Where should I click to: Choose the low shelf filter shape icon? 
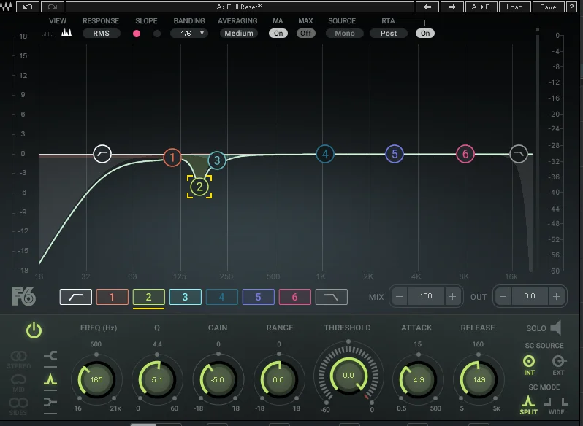tap(50, 357)
